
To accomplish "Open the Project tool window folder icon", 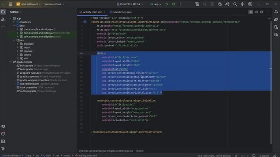I will click(3, 12).
